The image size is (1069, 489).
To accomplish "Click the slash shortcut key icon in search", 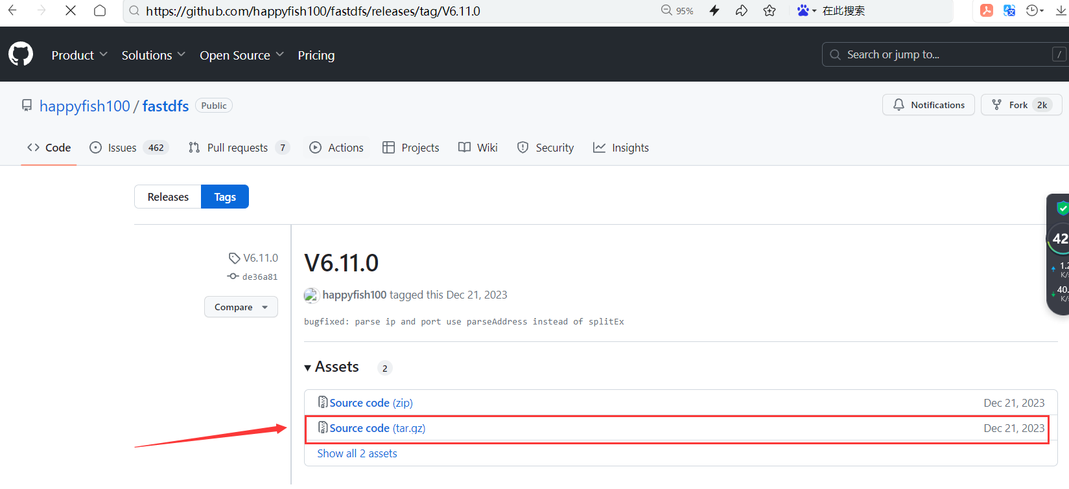I will coord(1059,54).
